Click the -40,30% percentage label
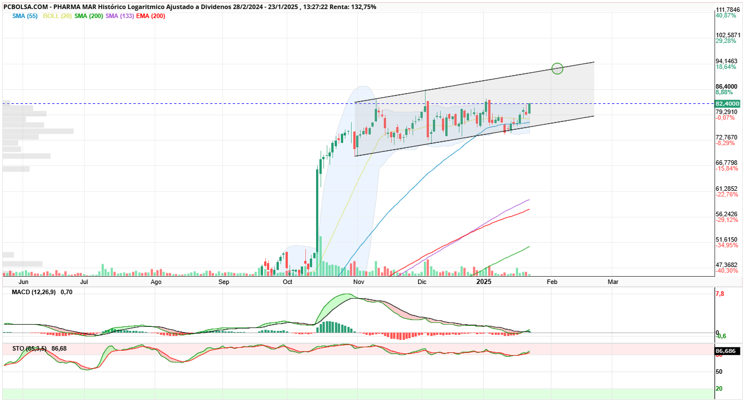This screenshot has height=402, width=745. [x=727, y=271]
